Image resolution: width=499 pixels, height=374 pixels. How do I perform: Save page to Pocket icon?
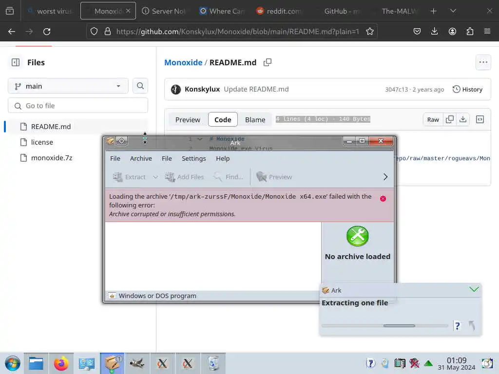pyautogui.click(x=417, y=31)
